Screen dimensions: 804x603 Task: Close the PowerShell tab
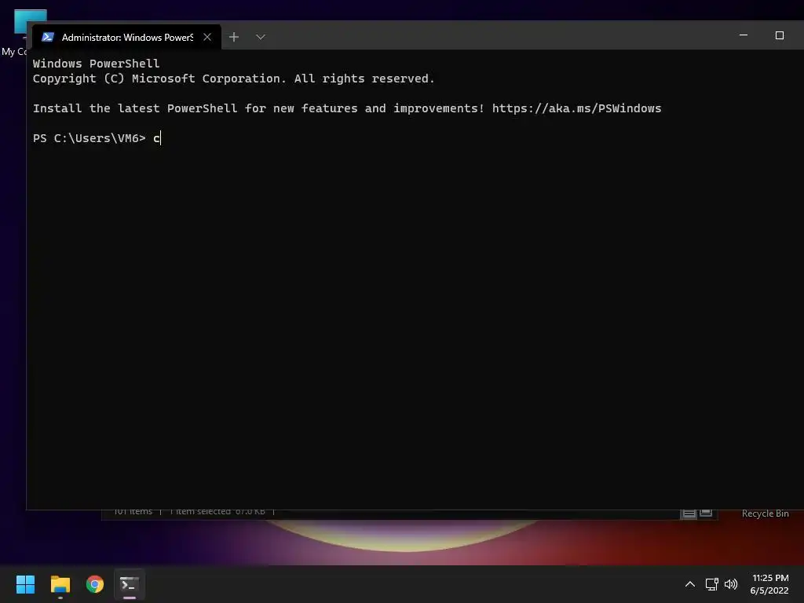207,37
